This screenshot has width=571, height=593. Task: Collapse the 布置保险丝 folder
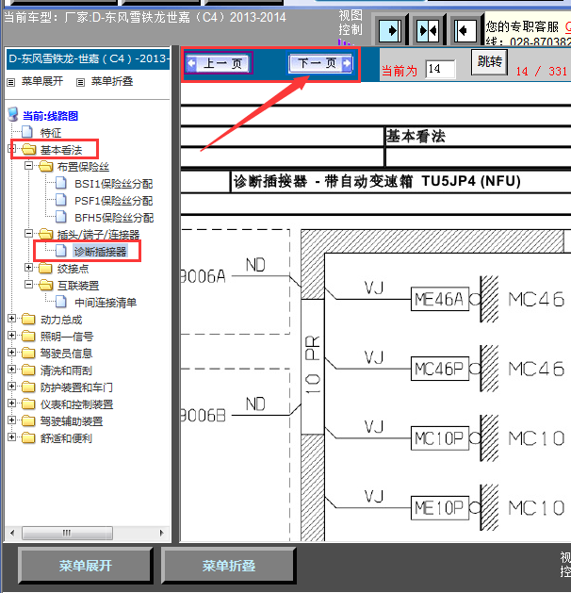pyautogui.click(x=28, y=165)
